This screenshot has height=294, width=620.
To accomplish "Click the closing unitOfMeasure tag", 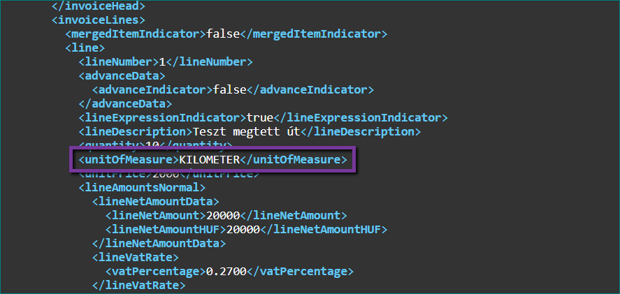I will [294, 160].
